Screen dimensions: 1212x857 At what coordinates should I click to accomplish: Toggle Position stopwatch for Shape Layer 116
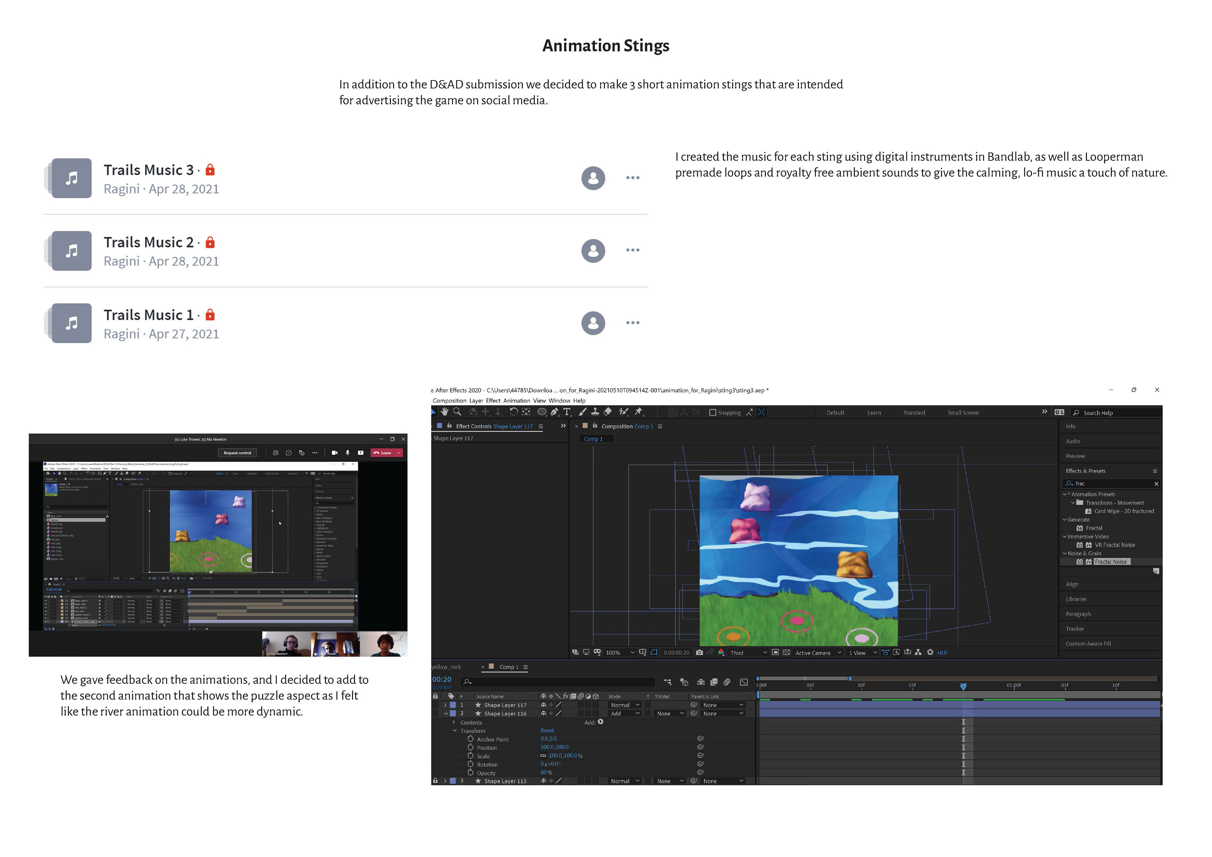click(470, 747)
